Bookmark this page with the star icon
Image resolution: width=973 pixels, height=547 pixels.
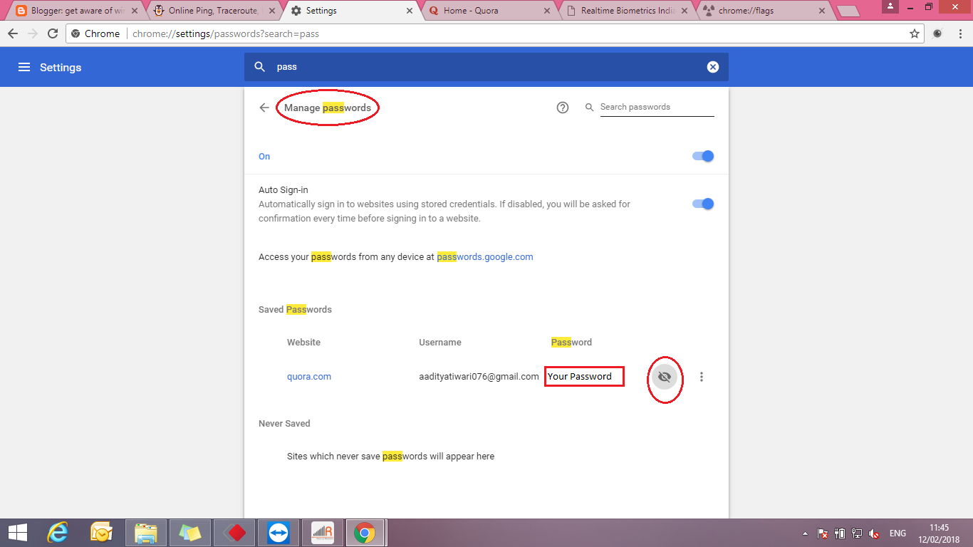(x=915, y=33)
